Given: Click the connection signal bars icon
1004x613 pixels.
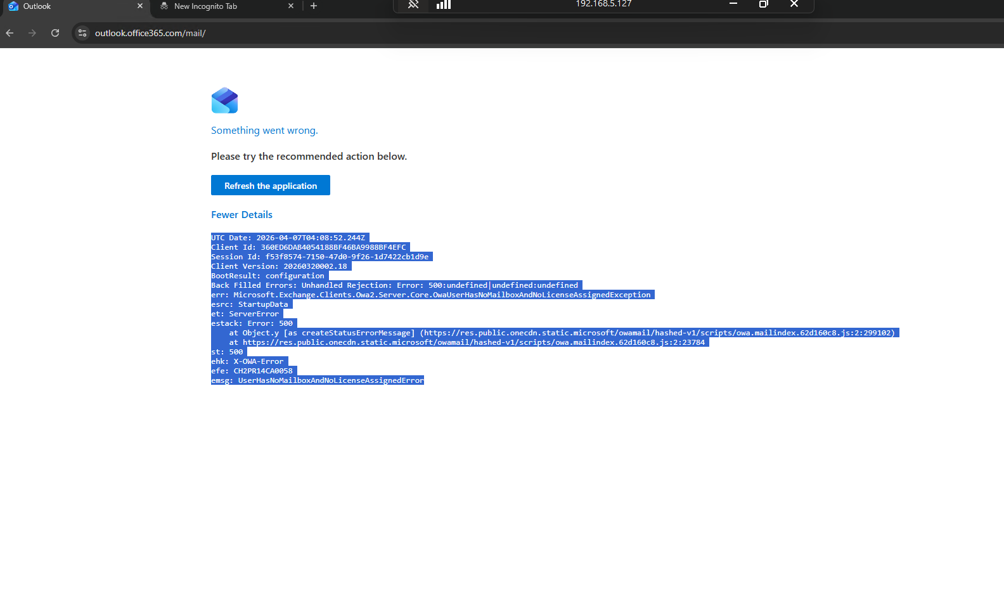Looking at the screenshot, I should pos(444,4).
